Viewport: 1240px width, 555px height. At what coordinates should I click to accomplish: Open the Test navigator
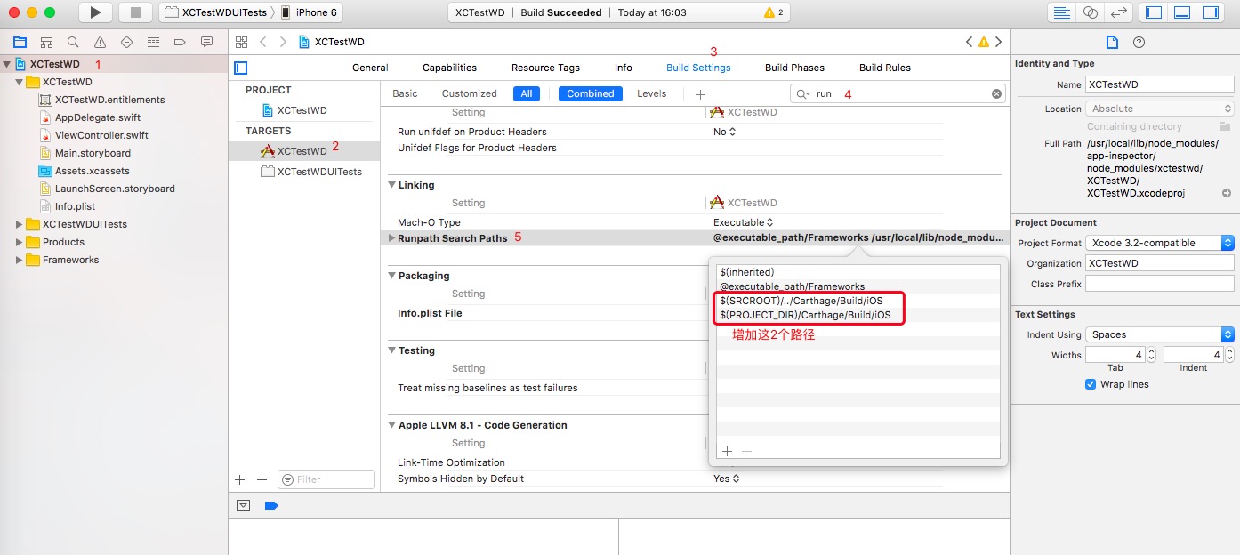[x=126, y=42]
